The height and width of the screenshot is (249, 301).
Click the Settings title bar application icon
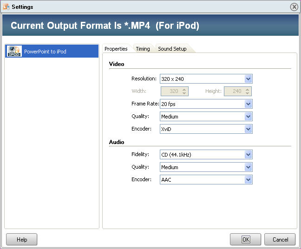pos(6,7)
